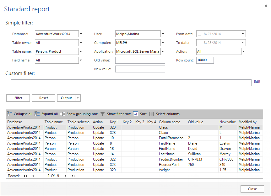Click the Collapse all icon
Screen dimensions: 271x196
click(x=10, y=114)
